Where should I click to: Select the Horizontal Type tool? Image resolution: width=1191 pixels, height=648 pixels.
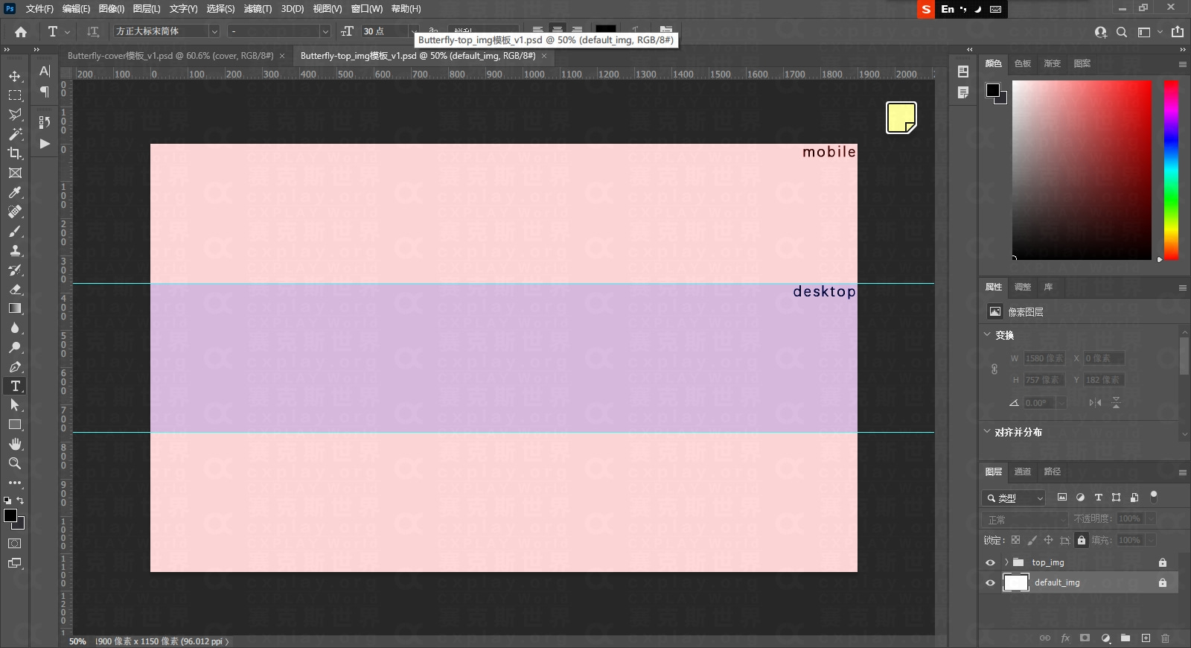click(x=15, y=386)
